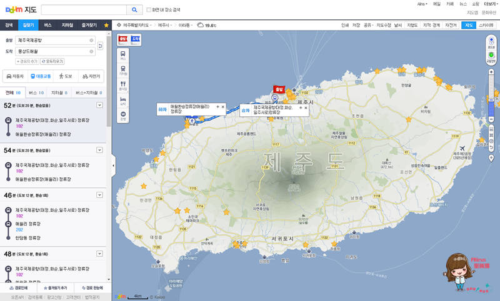Select 자전거 bicycle route mode in left panel

pyautogui.click(x=91, y=76)
